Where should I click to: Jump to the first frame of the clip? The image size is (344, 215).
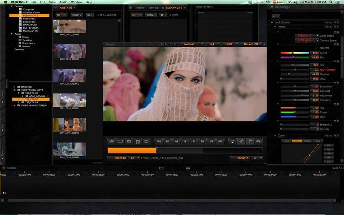(159, 141)
